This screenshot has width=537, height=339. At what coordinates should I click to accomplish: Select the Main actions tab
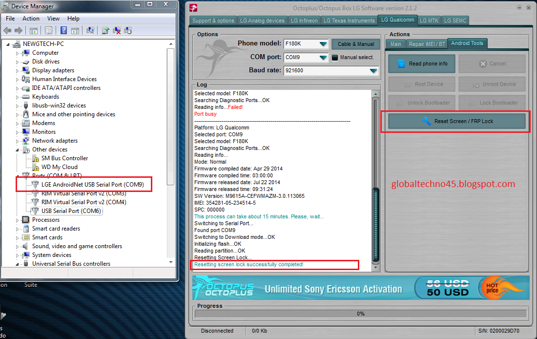click(x=395, y=44)
